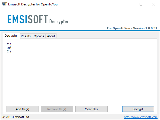Click the Clear files button
The width and height of the screenshot is (160, 120).
(x=91, y=109)
